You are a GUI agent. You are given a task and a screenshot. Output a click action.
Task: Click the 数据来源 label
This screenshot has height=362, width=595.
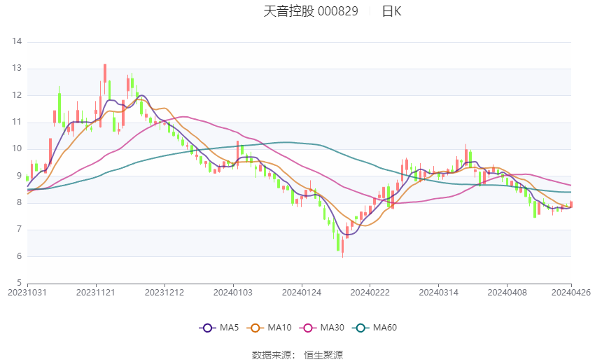coord(272,355)
